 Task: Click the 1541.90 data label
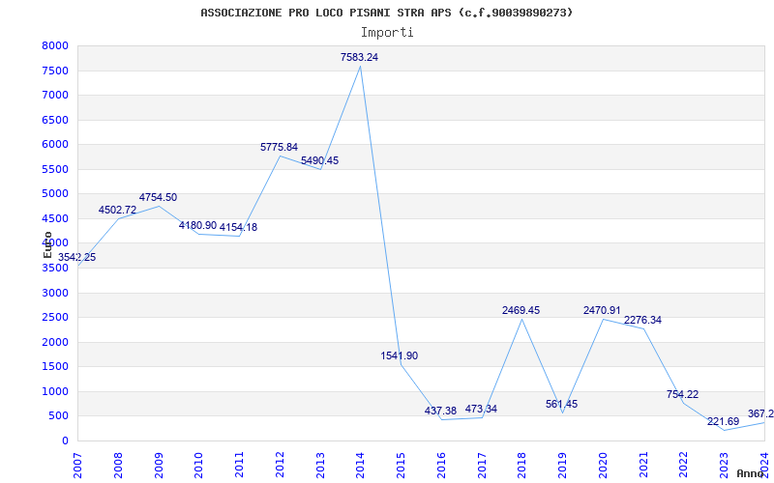pos(400,355)
